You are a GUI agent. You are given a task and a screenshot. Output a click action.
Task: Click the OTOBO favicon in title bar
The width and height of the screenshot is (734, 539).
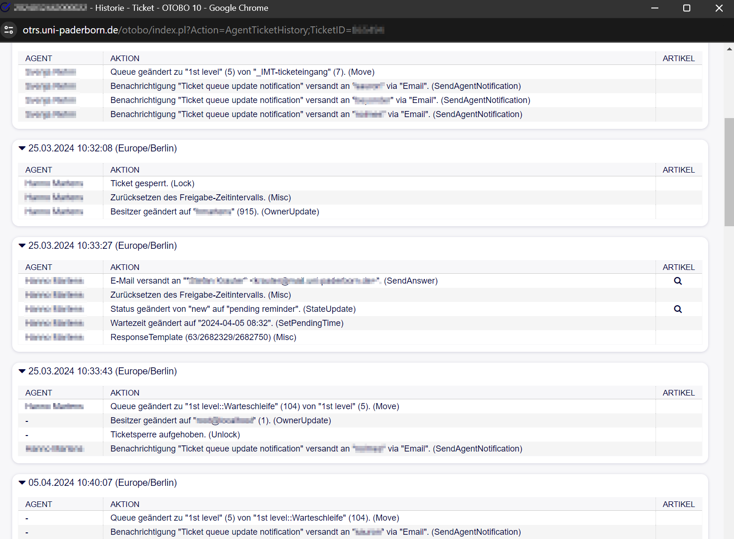click(6, 8)
